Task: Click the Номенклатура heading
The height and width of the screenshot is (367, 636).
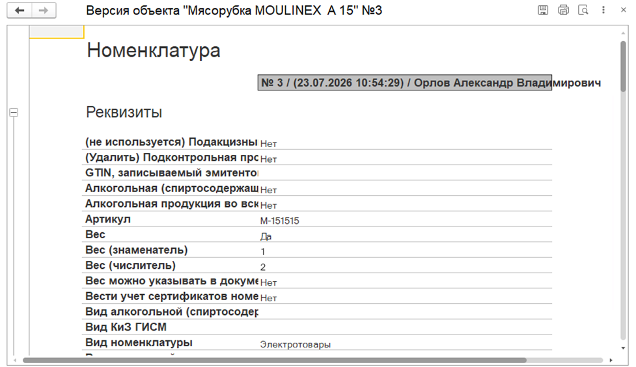Action: pos(154,51)
